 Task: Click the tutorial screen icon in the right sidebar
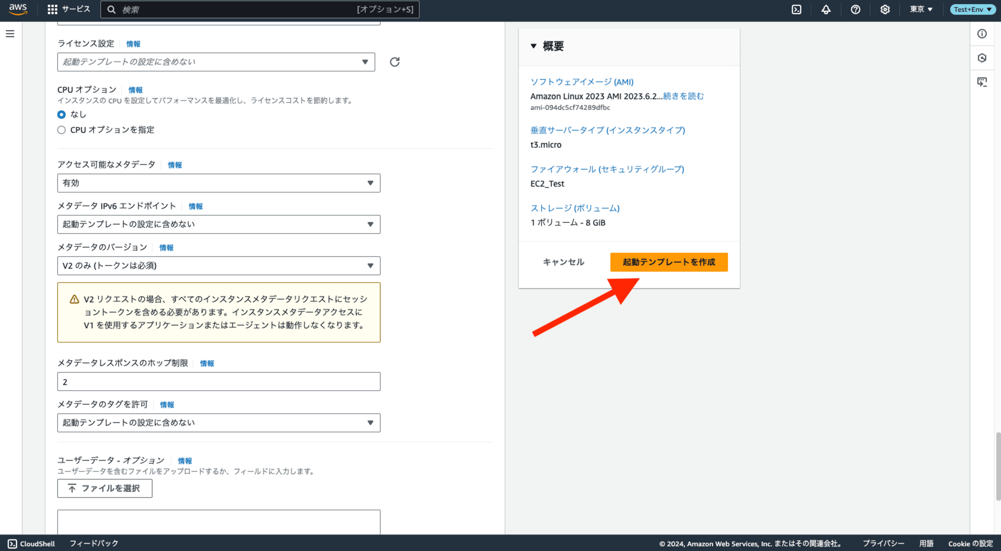tap(982, 82)
